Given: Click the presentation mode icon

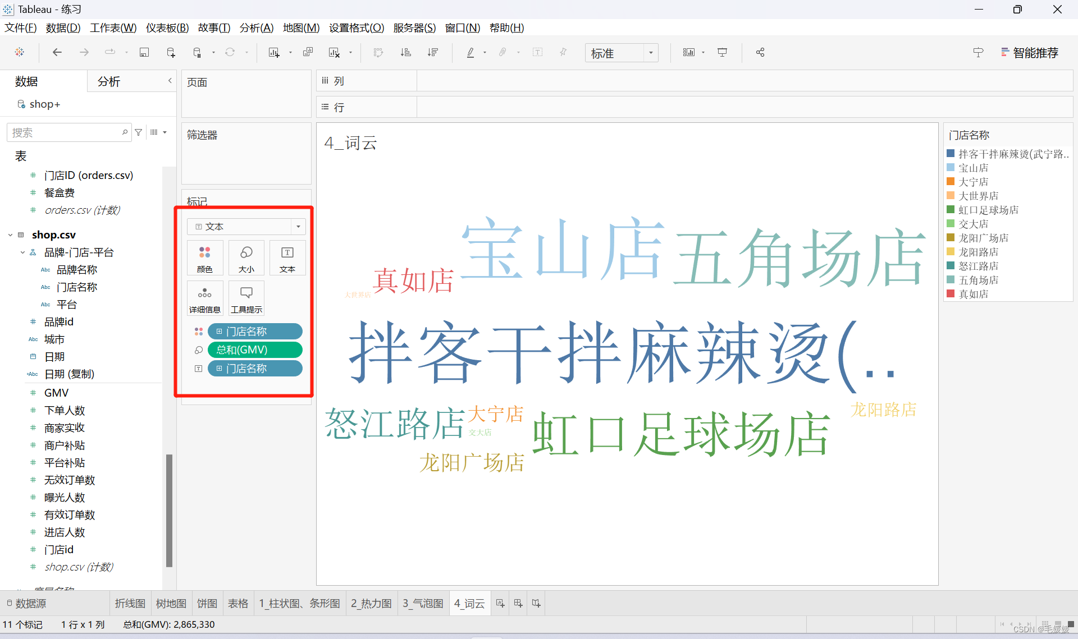Looking at the screenshot, I should (x=722, y=52).
